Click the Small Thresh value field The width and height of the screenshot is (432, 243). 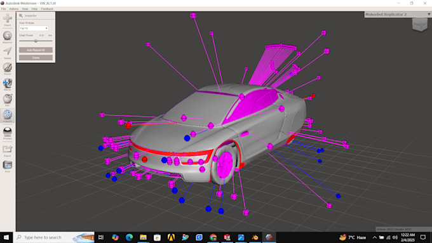point(41,36)
